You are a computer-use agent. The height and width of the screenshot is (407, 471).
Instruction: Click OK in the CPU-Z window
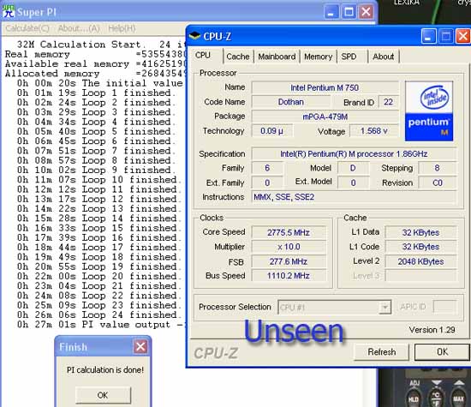point(442,352)
